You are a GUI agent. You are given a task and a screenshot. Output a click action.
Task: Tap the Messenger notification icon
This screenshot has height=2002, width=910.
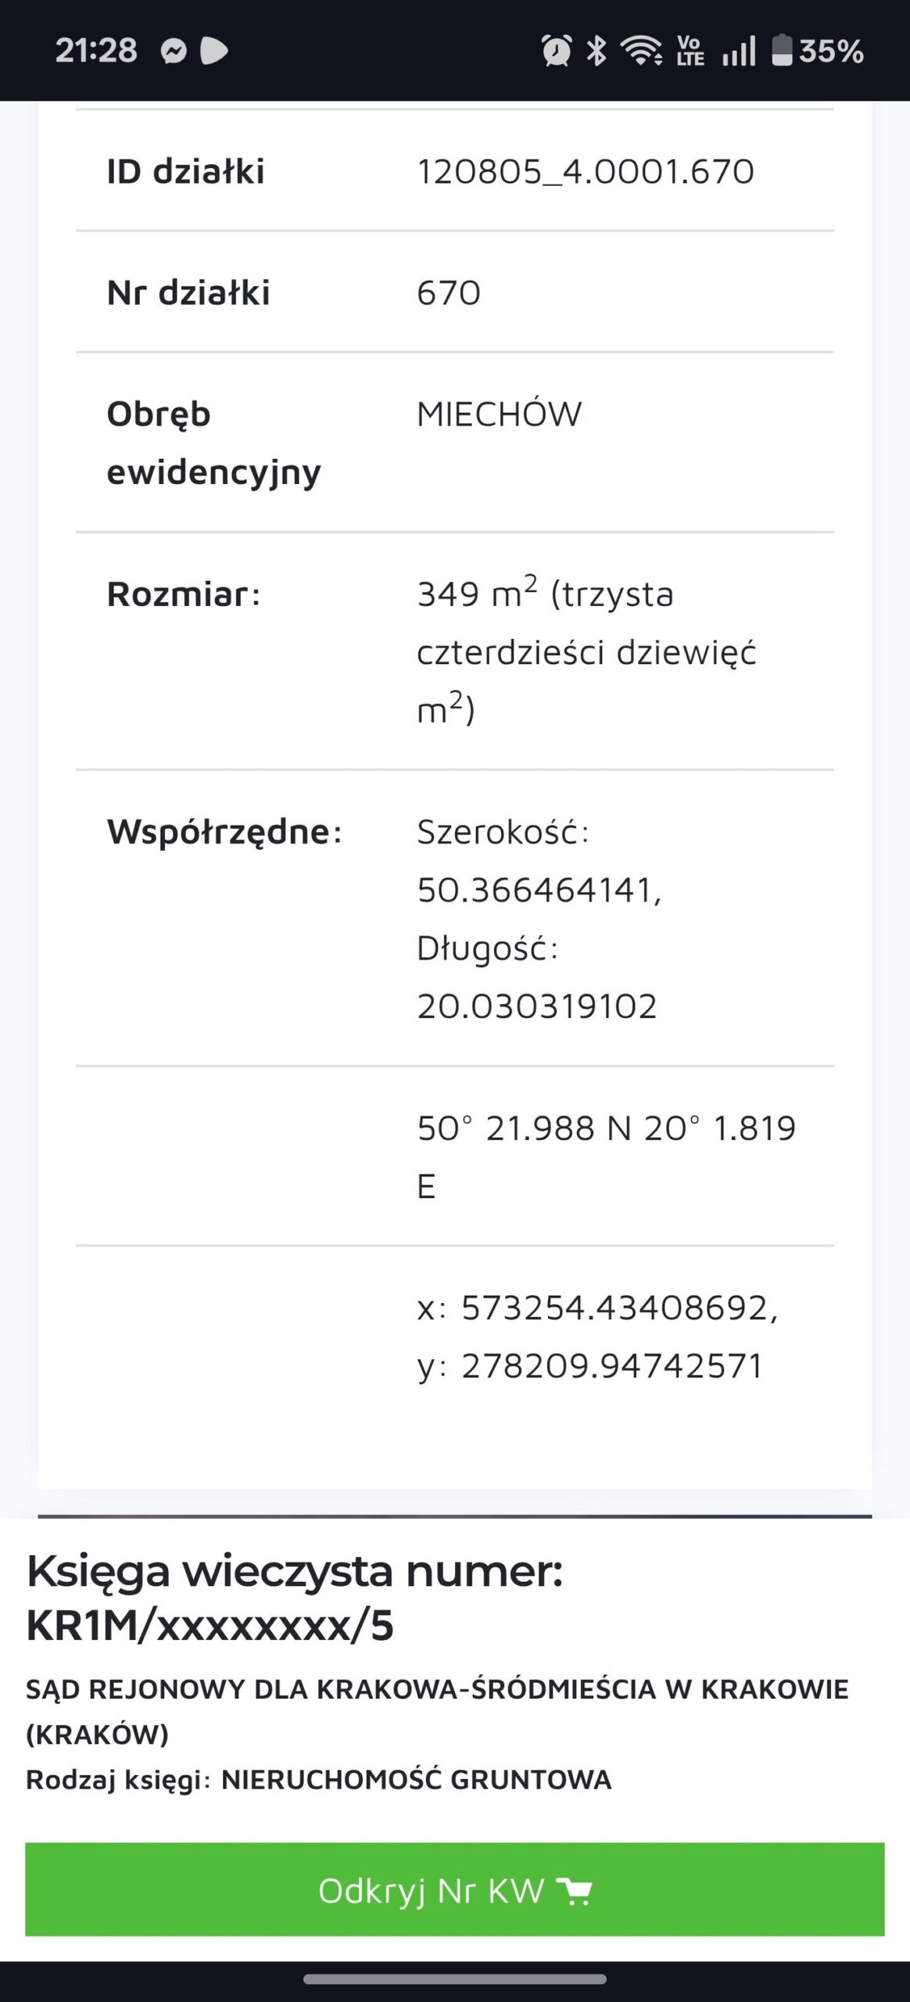(173, 52)
